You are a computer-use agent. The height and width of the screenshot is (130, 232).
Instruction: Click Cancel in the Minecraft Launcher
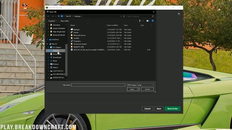(x=148, y=109)
